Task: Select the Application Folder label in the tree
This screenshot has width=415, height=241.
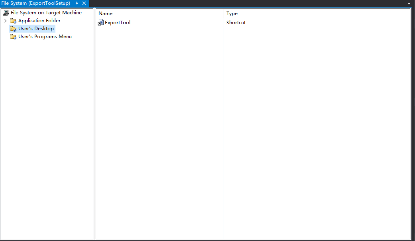Action: coord(39,21)
